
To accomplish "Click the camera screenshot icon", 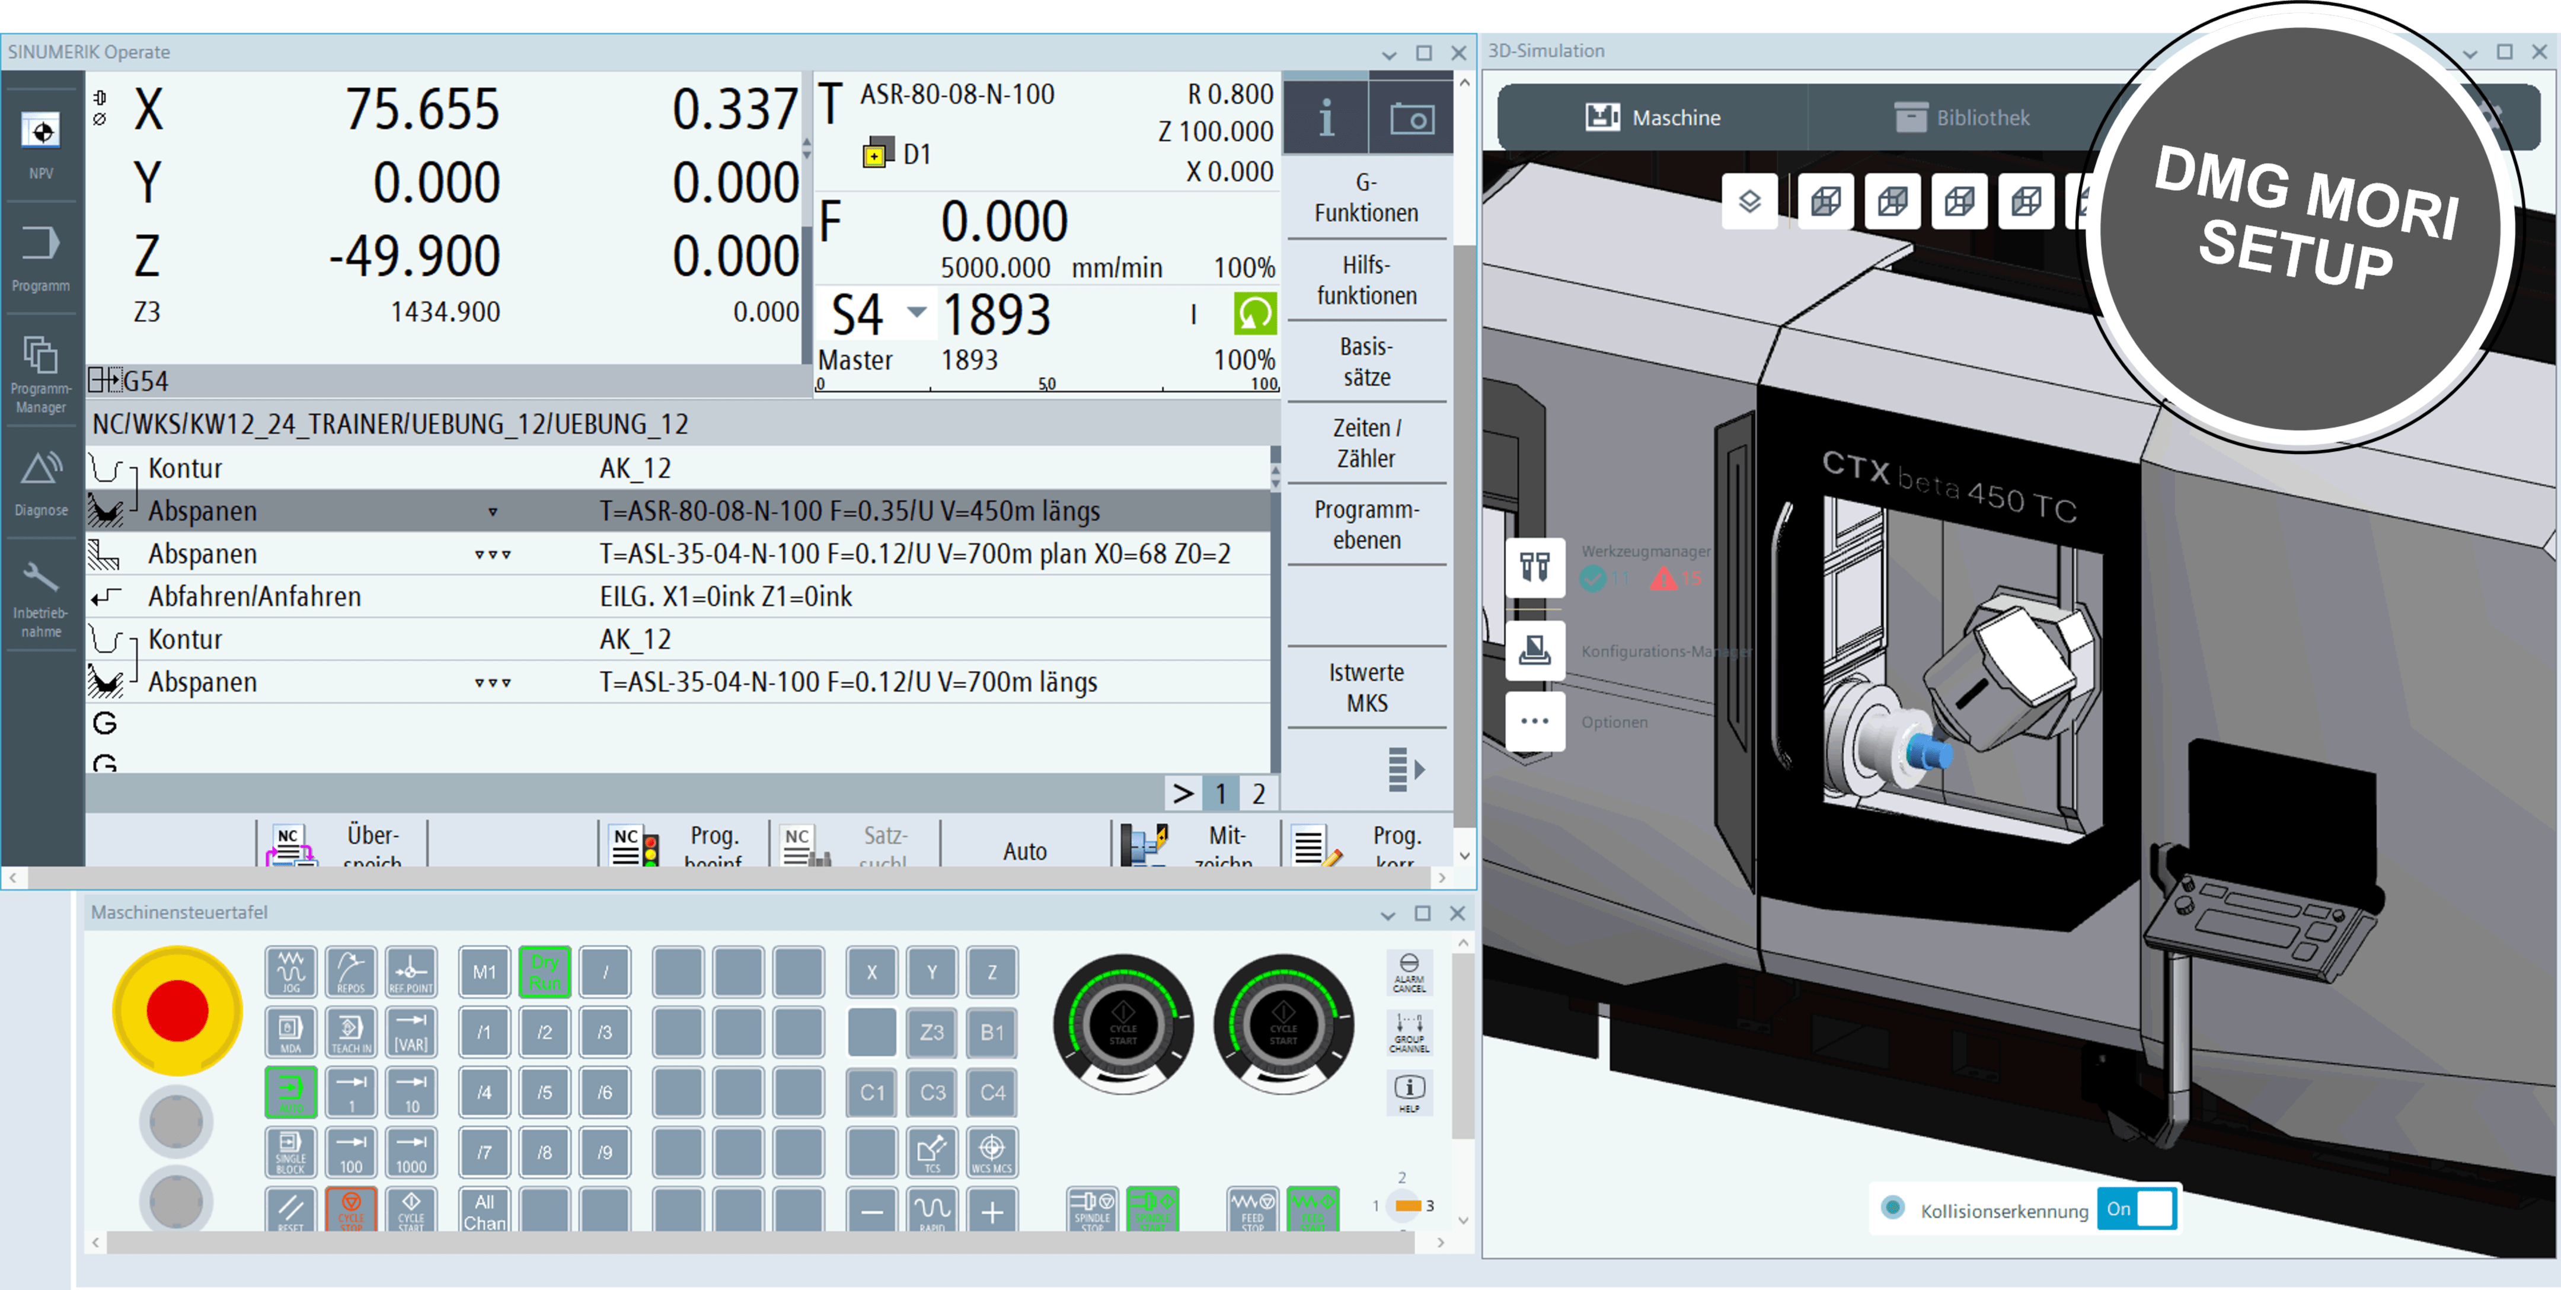I will (x=1411, y=118).
